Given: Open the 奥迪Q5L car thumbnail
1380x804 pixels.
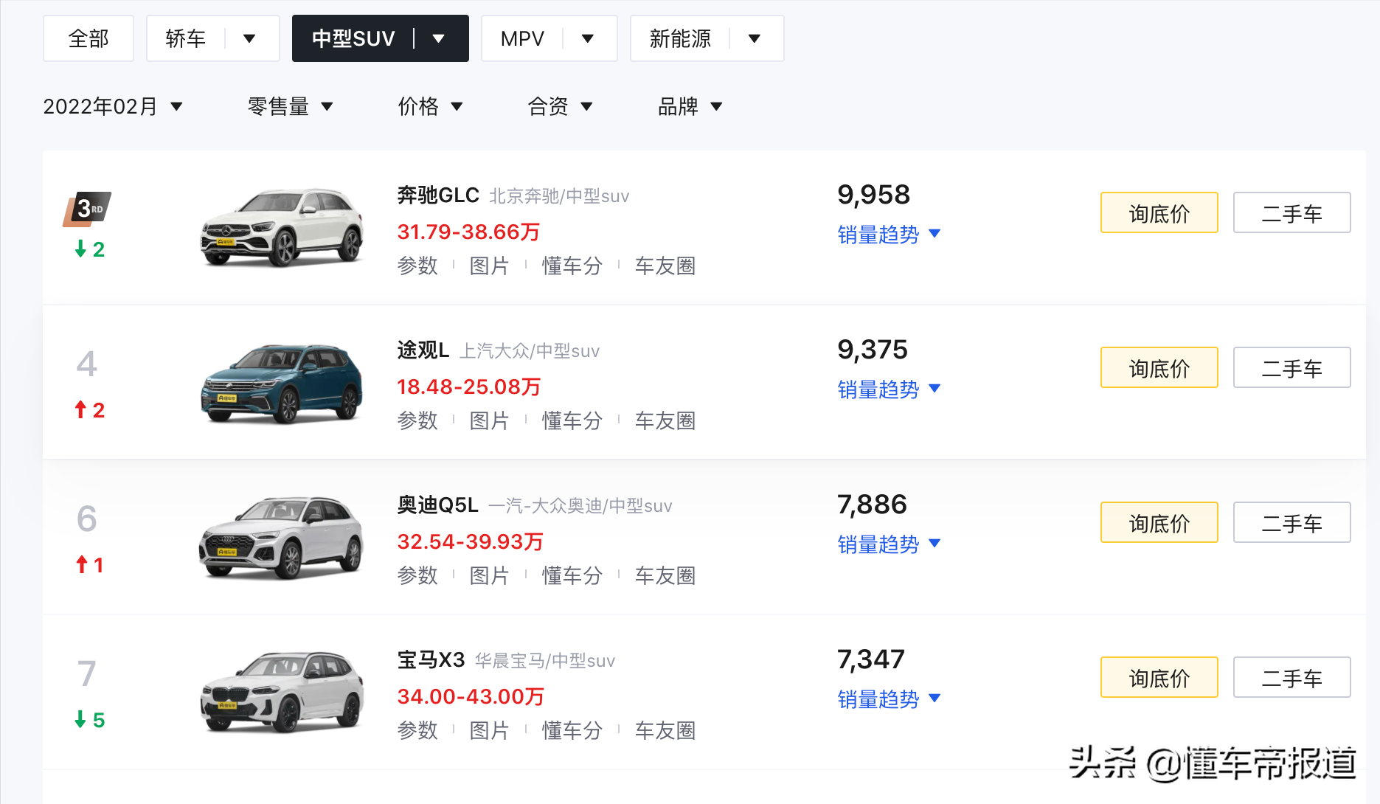Looking at the screenshot, I should (282, 538).
